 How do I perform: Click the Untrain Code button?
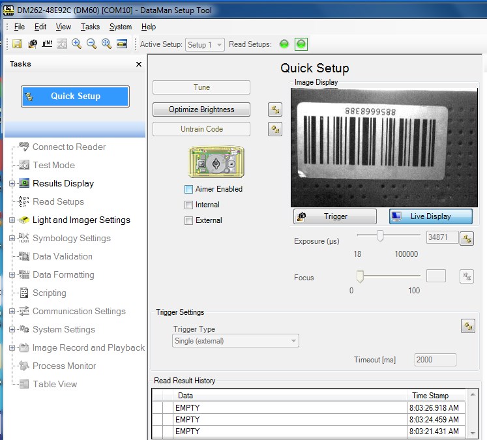201,129
